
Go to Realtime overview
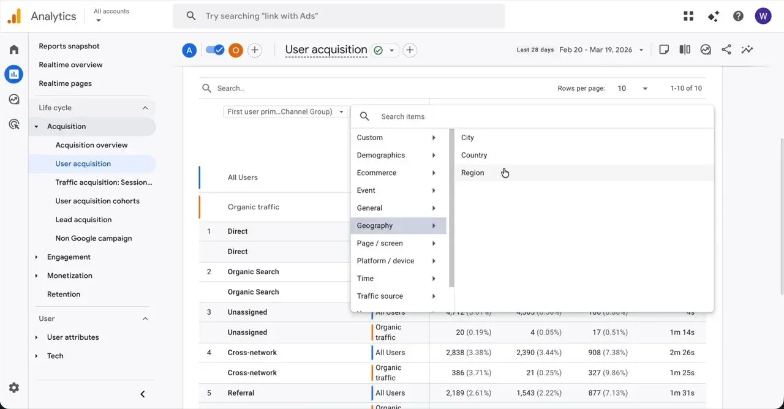click(70, 65)
